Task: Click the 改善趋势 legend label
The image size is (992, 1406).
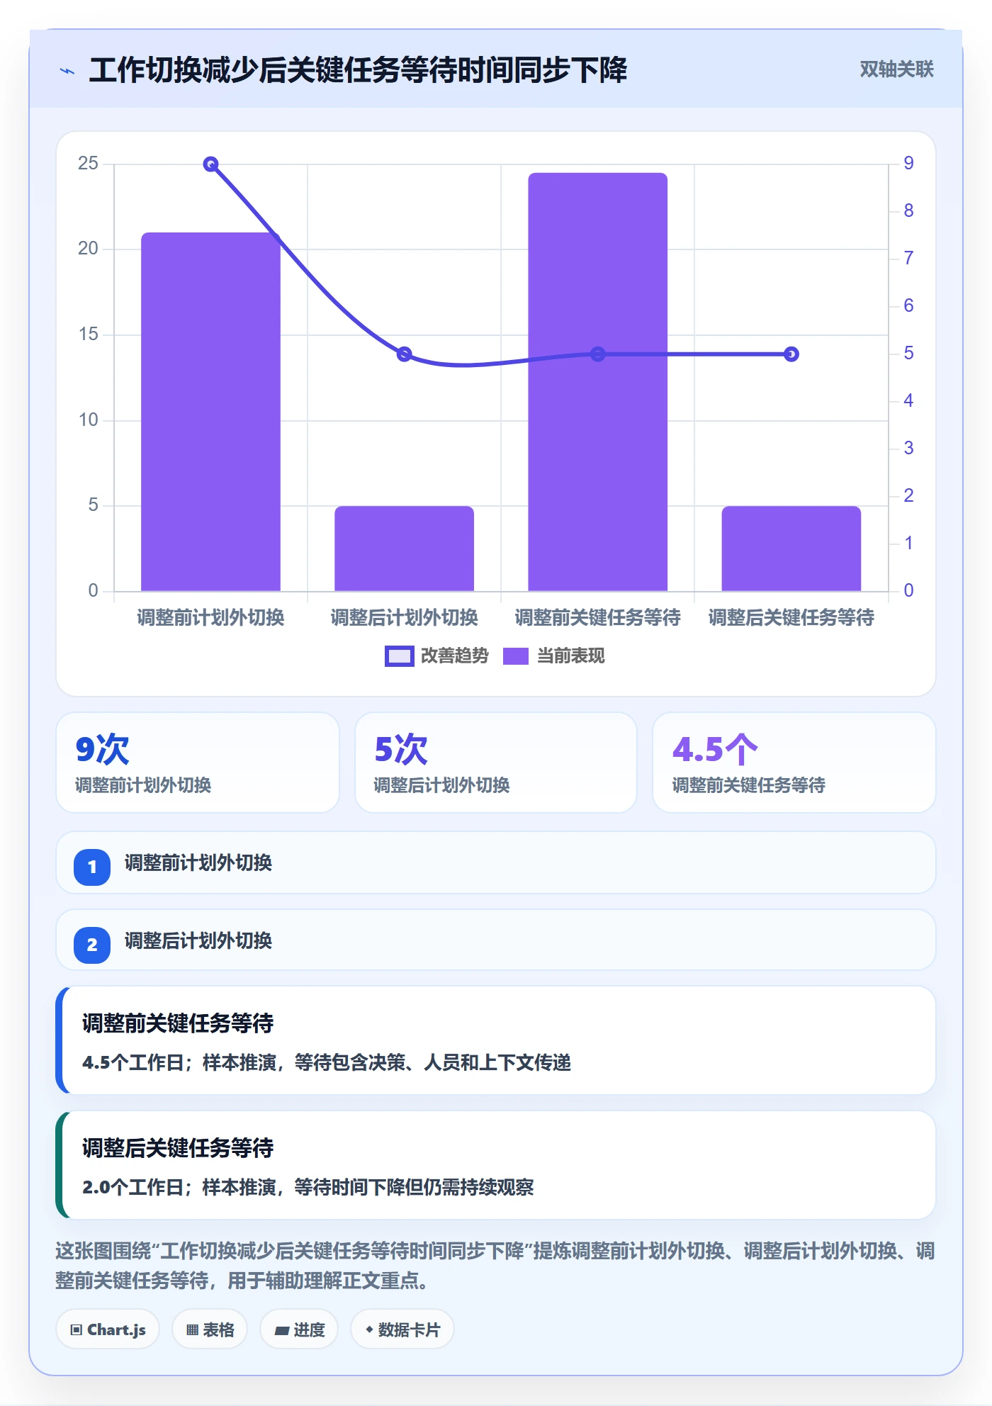Action: (454, 656)
